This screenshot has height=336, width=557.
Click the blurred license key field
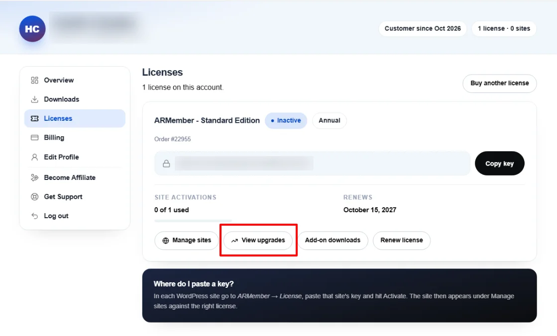coord(312,164)
